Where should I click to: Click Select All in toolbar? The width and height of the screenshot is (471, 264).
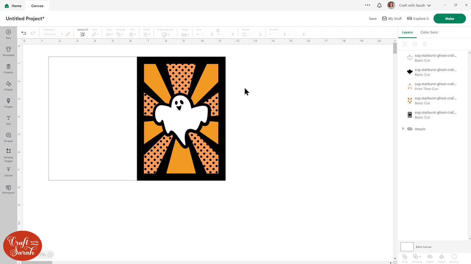point(83,33)
